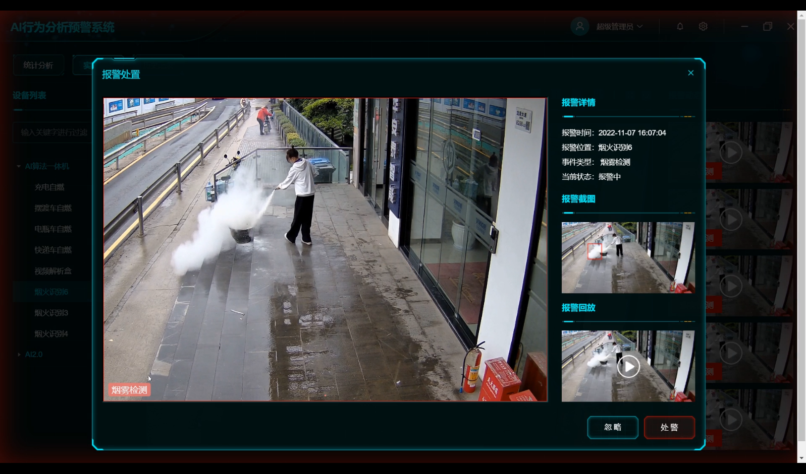Click the vertical scrollbar up arrow
Viewport: 806px width, 474px height.
tap(801, 15)
